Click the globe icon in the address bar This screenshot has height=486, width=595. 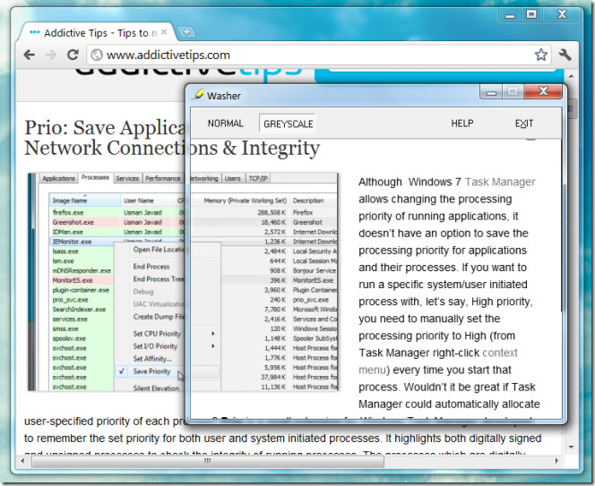pyautogui.click(x=97, y=55)
